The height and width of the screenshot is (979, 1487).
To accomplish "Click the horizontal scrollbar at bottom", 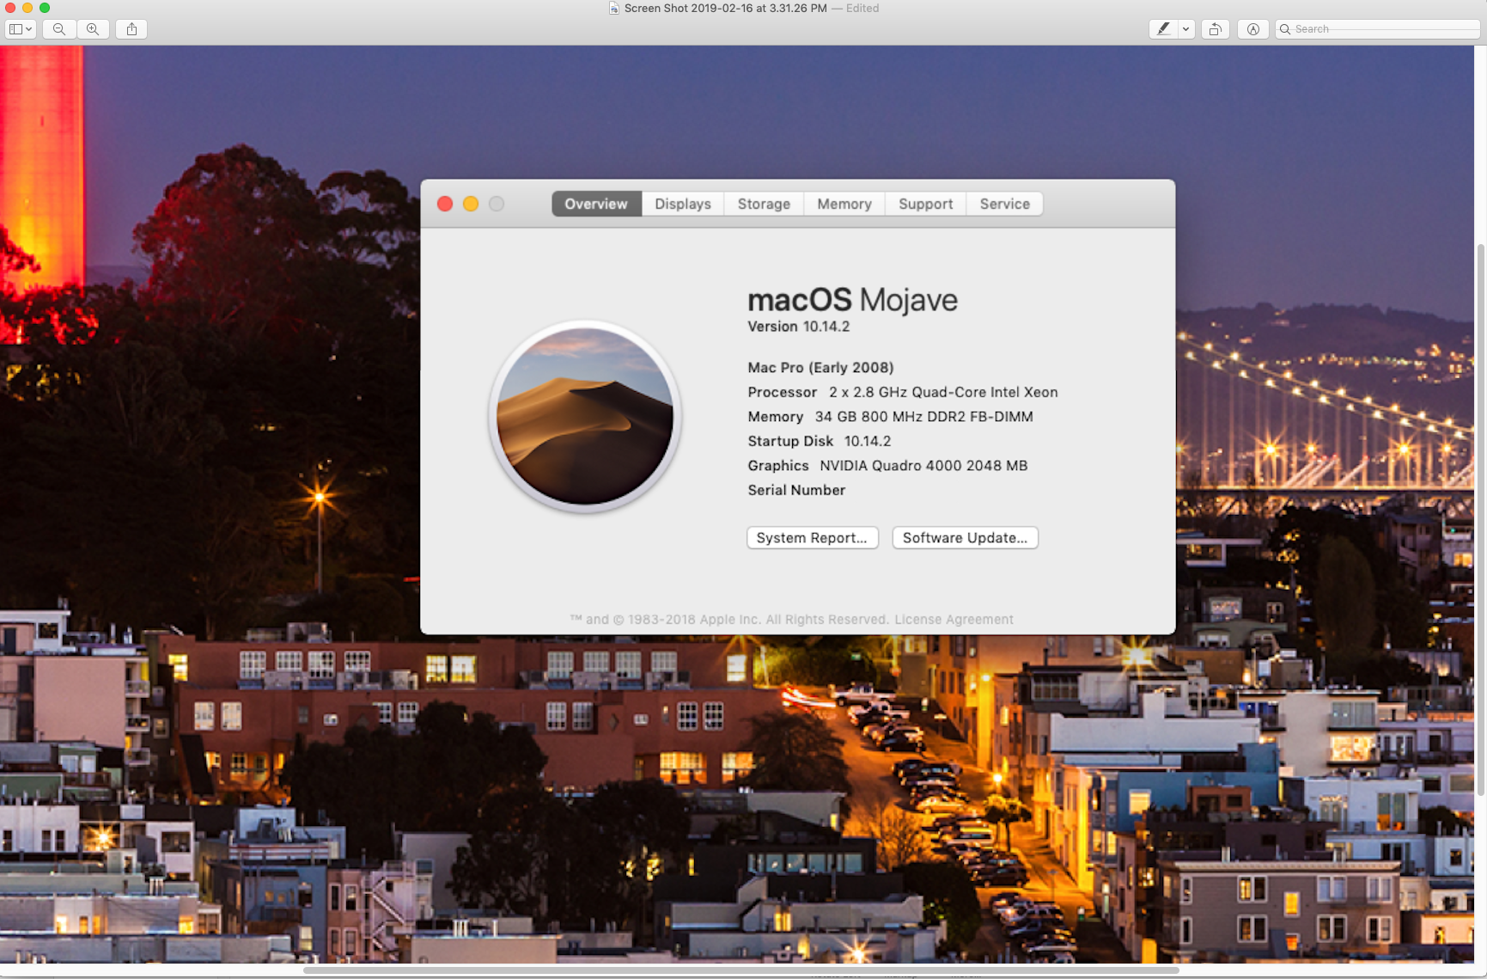I will click(x=740, y=970).
